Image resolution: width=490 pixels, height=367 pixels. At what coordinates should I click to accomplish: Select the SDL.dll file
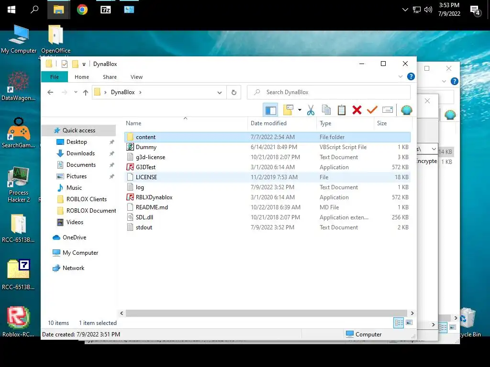pyautogui.click(x=267, y=217)
